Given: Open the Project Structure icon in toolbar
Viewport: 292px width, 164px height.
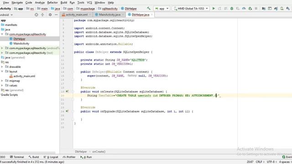Looking at the screenshot, I should (x=264, y=9).
